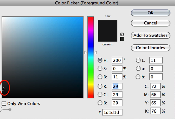The height and width of the screenshot is (119, 175).
Task: Enable the Only Web Colors checkbox
Action: pos(4,103)
